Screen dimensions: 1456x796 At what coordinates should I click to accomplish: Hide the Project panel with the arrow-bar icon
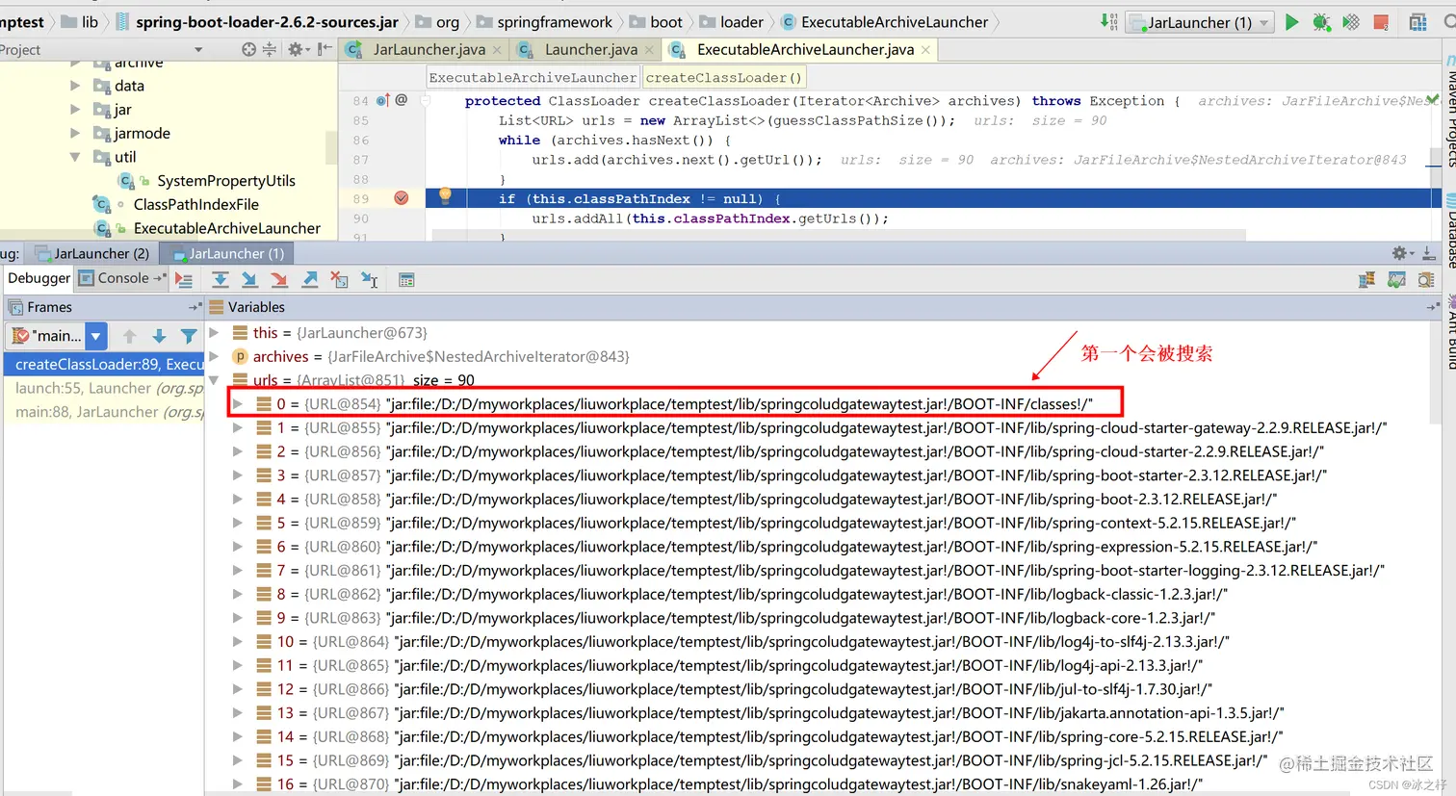[x=325, y=49]
